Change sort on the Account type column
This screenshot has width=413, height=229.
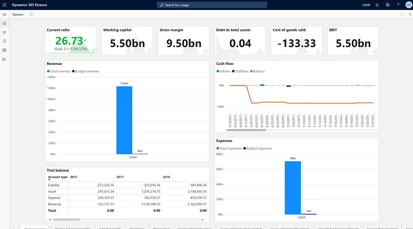coord(58,177)
